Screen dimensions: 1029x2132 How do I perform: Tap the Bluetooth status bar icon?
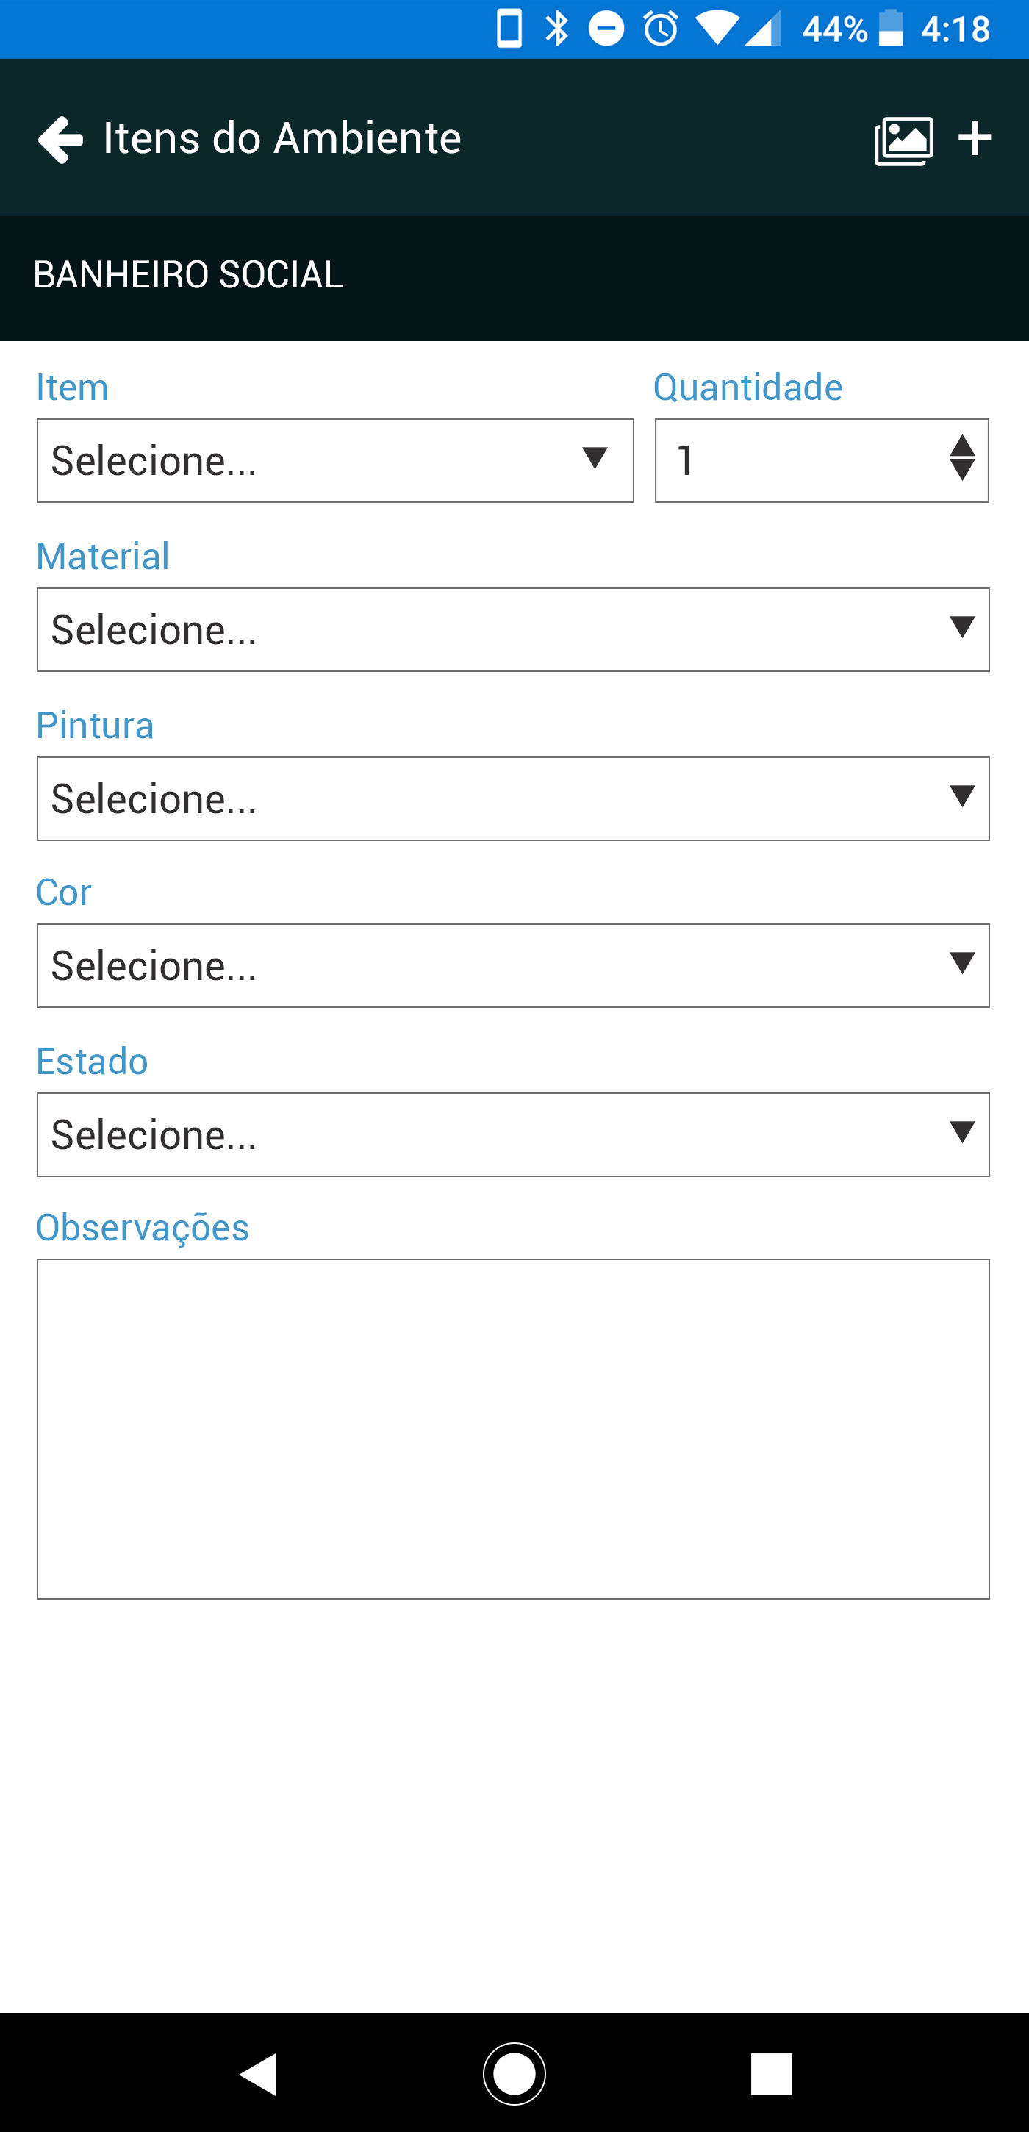click(558, 28)
